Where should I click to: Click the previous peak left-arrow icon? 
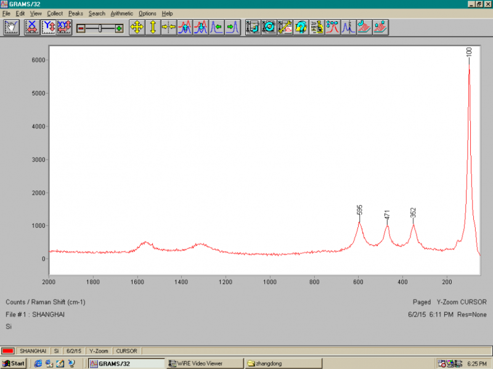[x=216, y=28]
